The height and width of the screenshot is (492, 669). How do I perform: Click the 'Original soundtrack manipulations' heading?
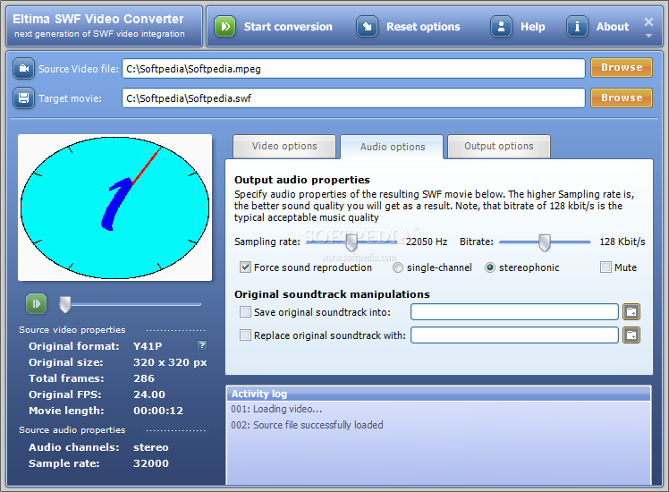tap(332, 294)
